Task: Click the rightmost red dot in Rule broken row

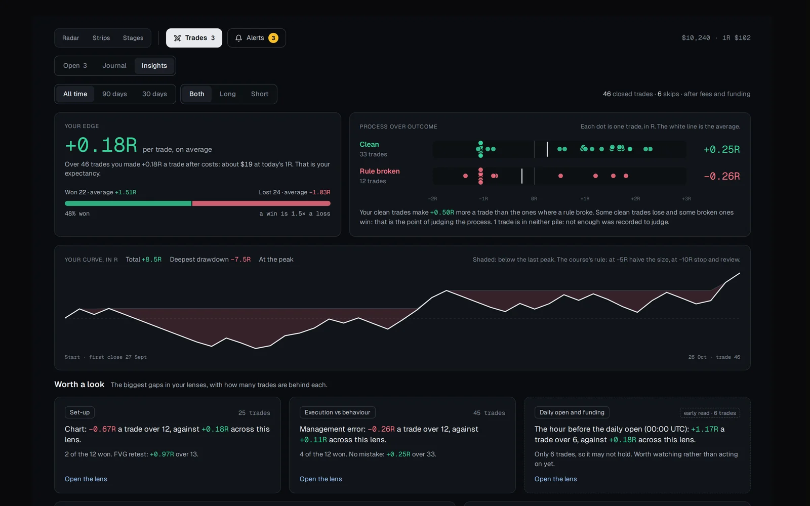Action: coord(626,176)
